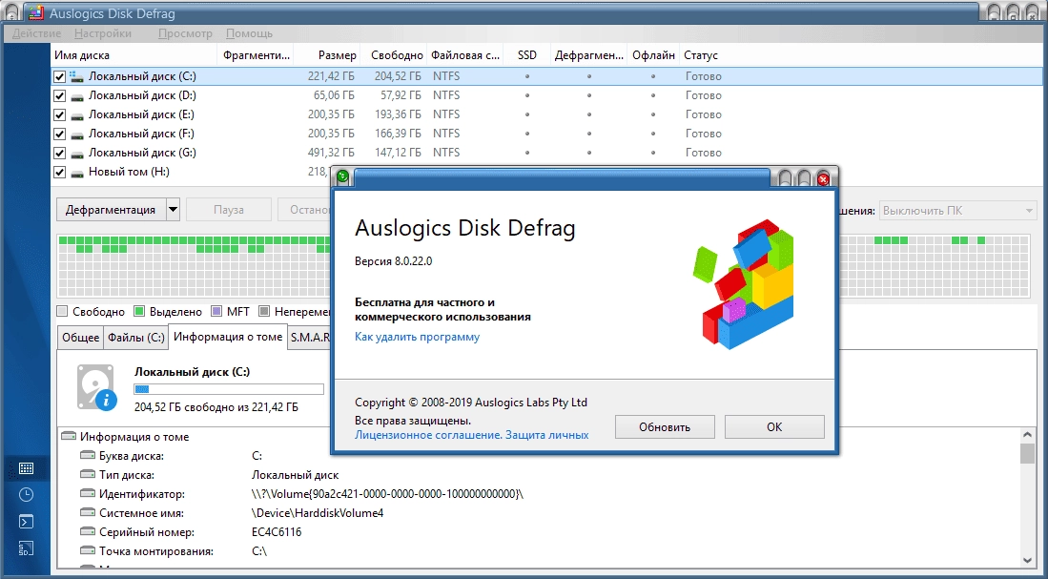1048x579 pixels.
Task: Click the drive icon for disk E:
Action: tap(77, 115)
